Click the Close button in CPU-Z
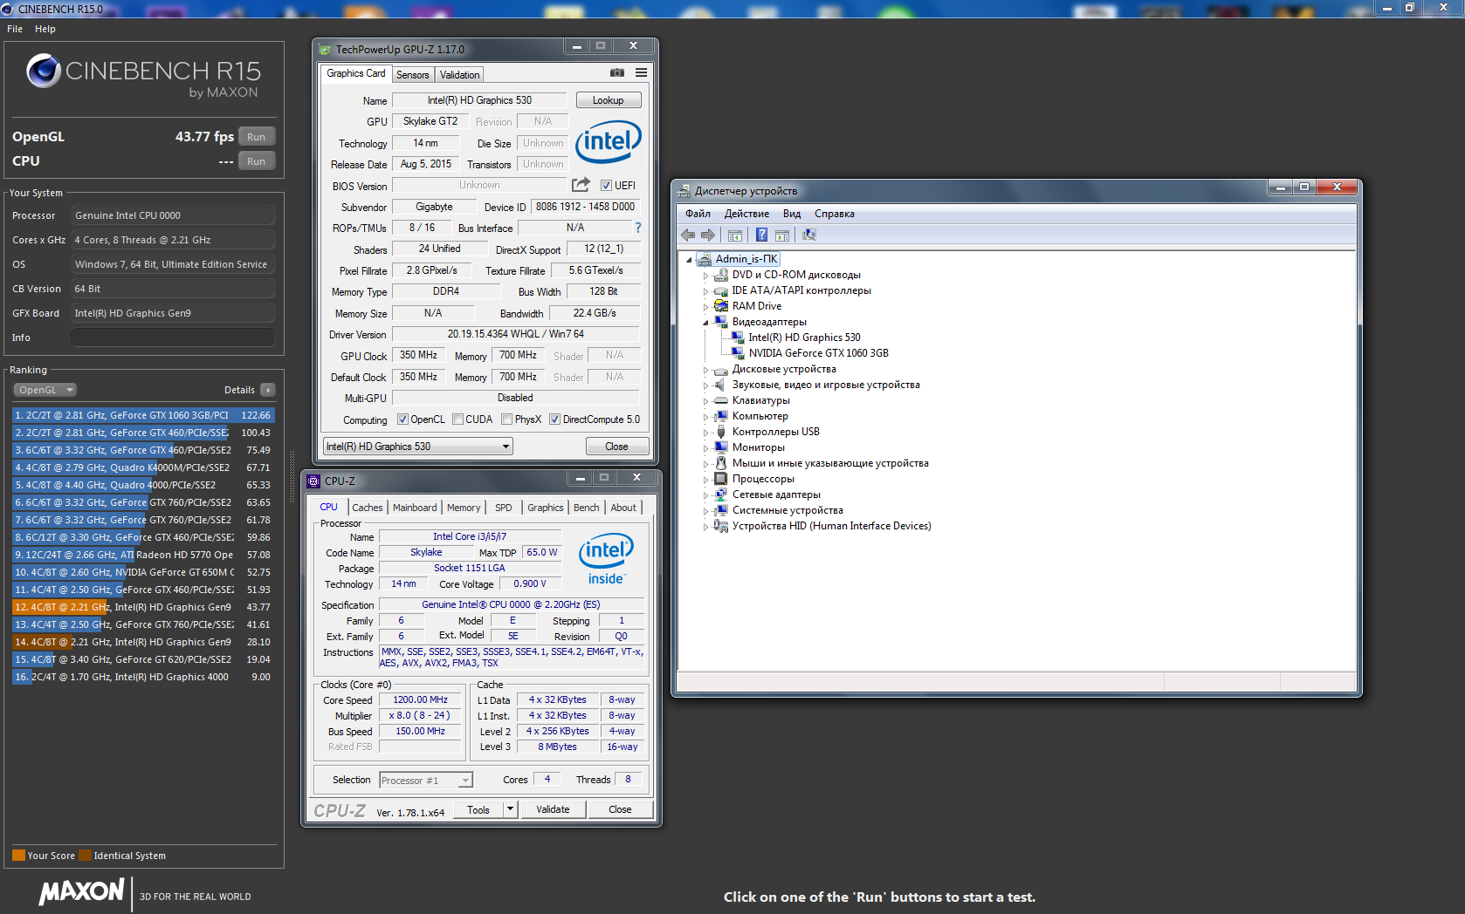 tap(620, 809)
